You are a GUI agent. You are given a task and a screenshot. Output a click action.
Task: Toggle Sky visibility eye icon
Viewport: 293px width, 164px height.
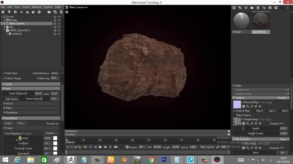tap(59, 27)
